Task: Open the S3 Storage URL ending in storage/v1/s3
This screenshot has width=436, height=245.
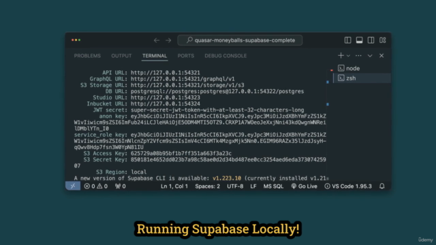Action: point(187,85)
